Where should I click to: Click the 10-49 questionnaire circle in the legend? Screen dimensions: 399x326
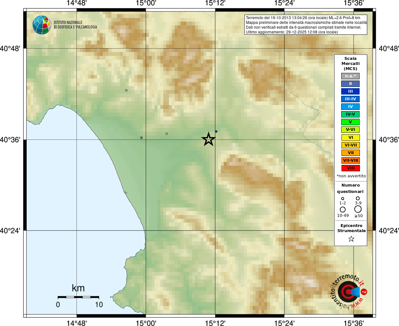[x=343, y=209]
